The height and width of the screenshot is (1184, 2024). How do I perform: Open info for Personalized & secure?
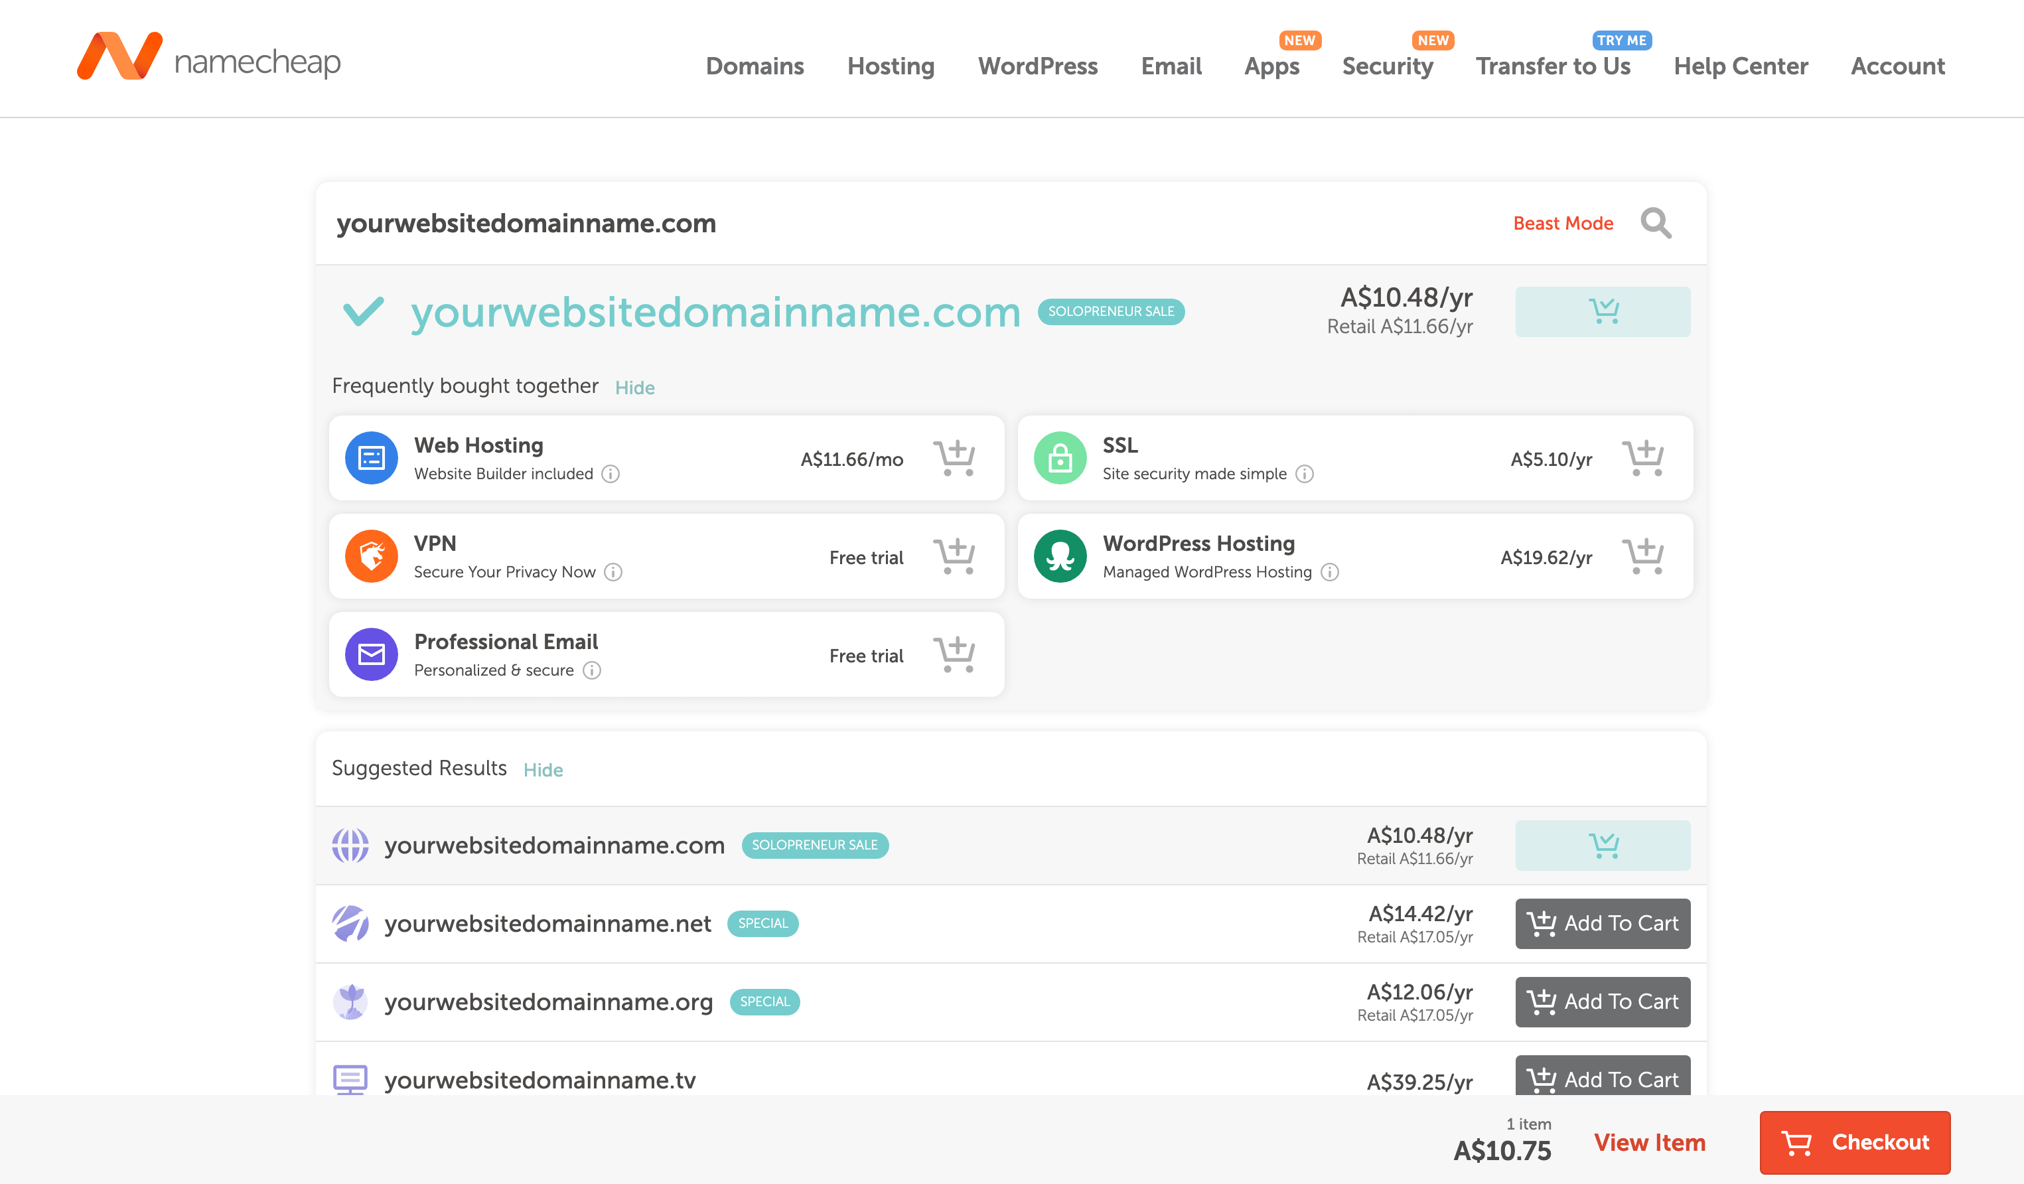click(x=591, y=670)
